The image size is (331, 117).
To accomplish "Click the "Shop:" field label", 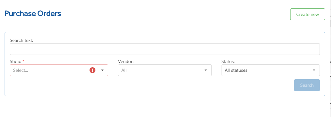I will [16, 61].
